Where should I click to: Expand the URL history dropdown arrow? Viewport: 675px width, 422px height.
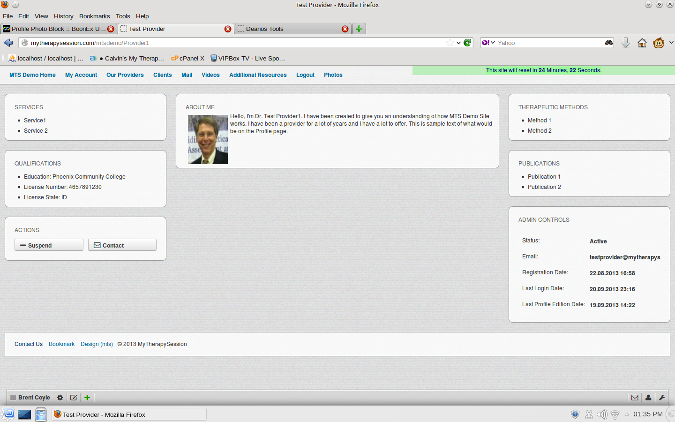458,43
